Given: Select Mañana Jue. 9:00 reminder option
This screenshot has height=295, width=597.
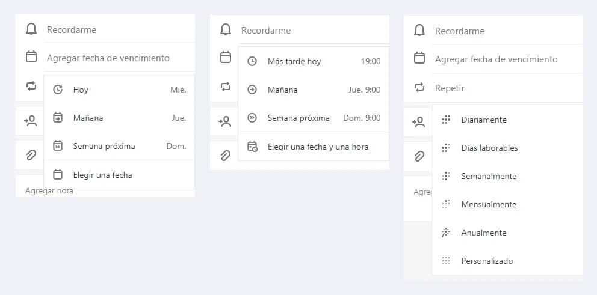Looking at the screenshot, I should point(314,90).
